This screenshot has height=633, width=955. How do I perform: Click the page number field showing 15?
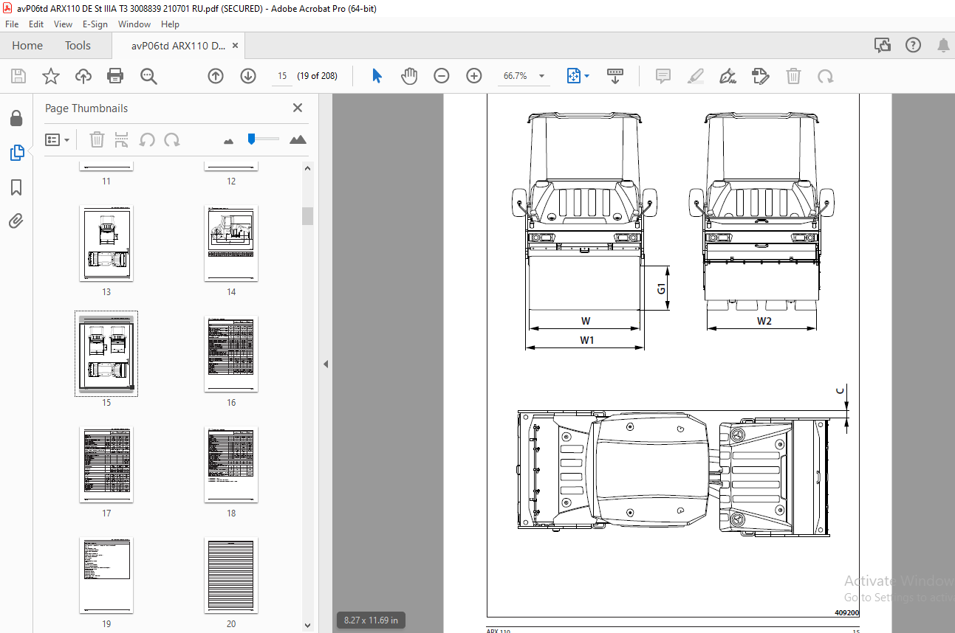pos(282,76)
